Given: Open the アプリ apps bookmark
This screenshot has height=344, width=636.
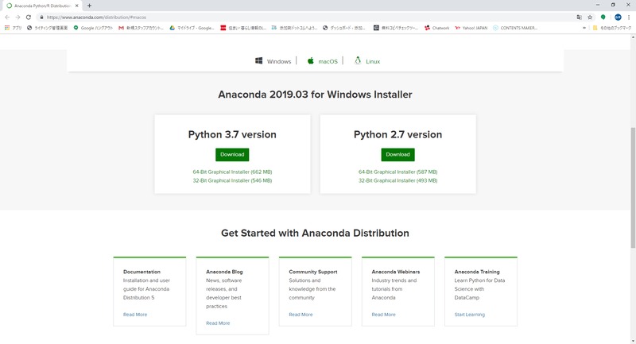Looking at the screenshot, I should point(13,28).
